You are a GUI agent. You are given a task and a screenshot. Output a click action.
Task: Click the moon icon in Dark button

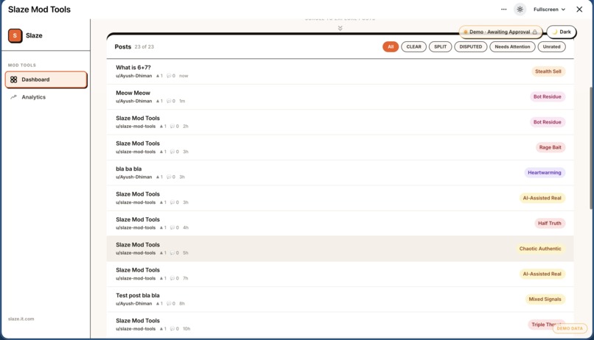point(555,32)
